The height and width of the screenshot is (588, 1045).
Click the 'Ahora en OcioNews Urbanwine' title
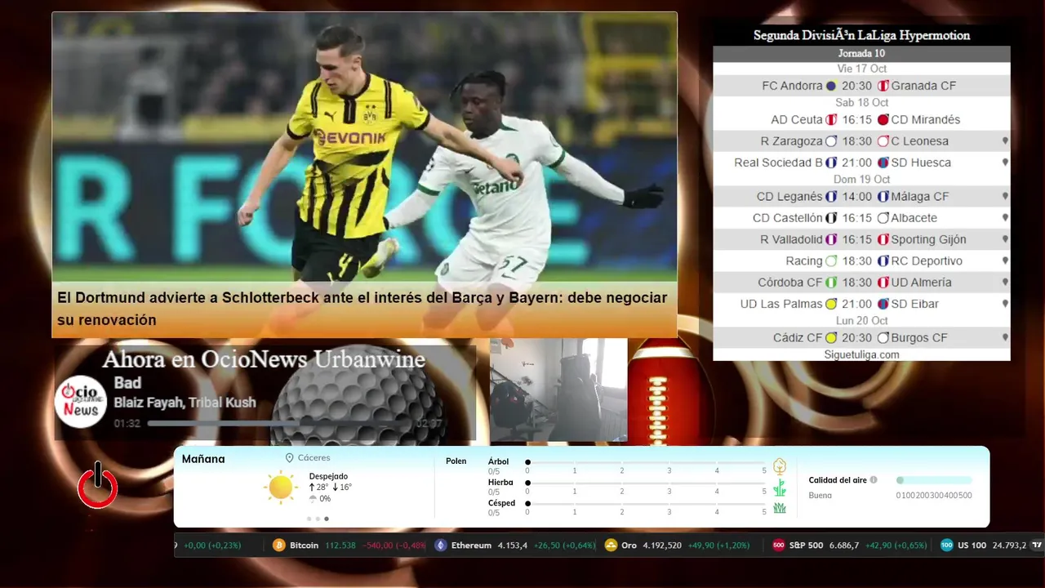tap(264, 359)
